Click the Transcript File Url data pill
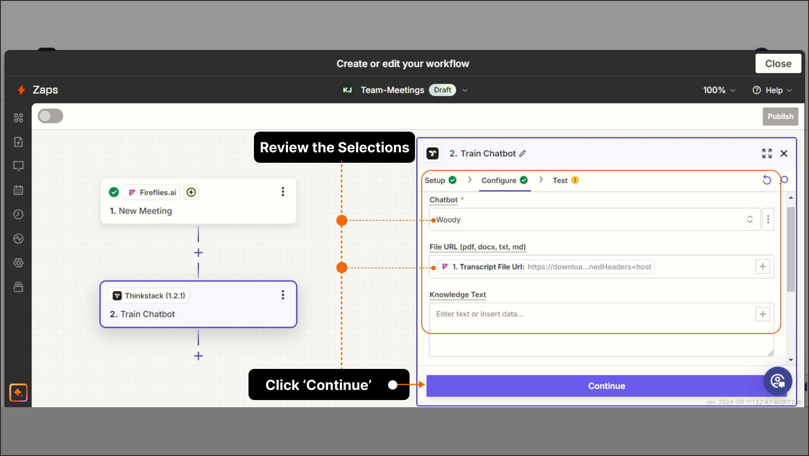 tap(546, 267)
